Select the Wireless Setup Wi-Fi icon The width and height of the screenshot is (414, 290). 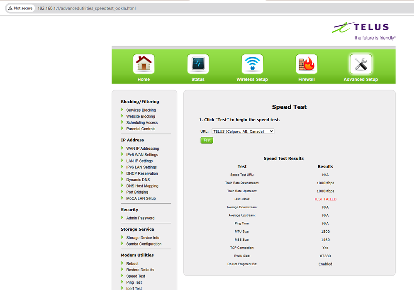(x=252, y=64)
